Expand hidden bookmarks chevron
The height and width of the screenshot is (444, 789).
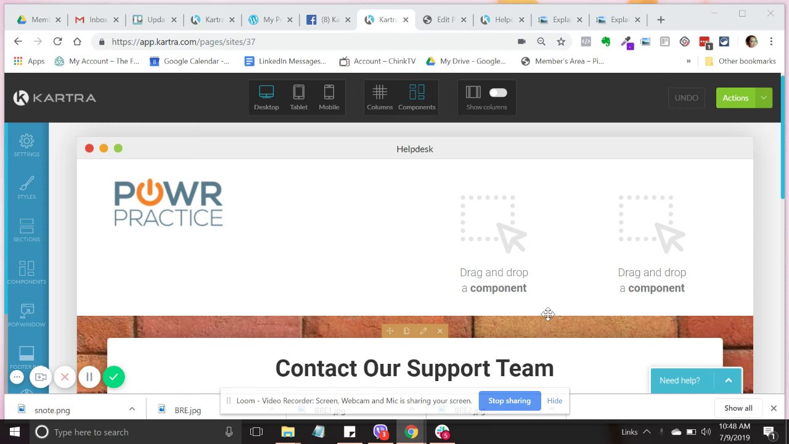coord(689,61)
